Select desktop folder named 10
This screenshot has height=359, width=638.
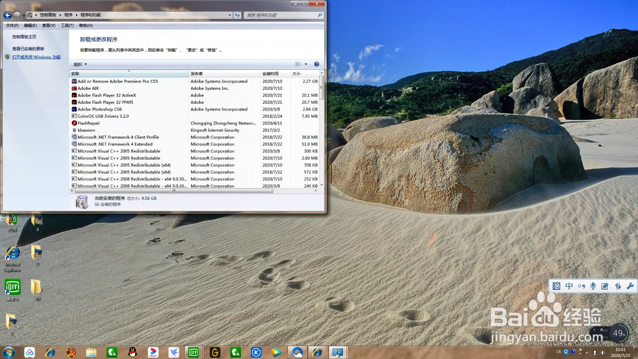pyautogui.click(x=37, y=290)
